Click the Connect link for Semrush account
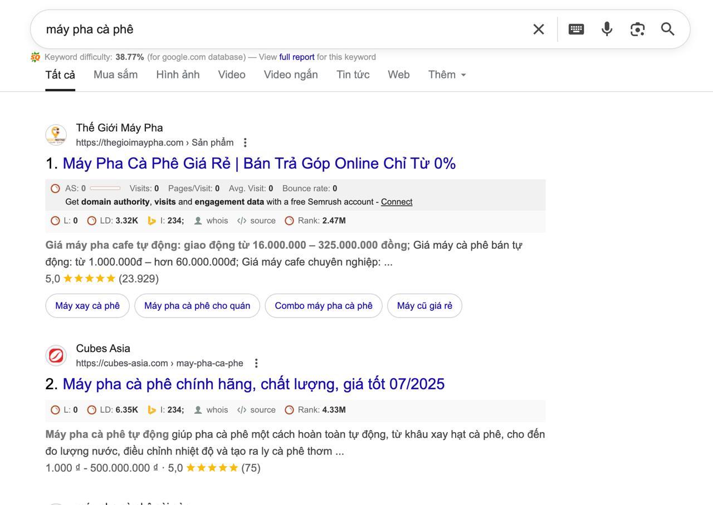Viewport: 713px width, 505px height. (396, 202)
